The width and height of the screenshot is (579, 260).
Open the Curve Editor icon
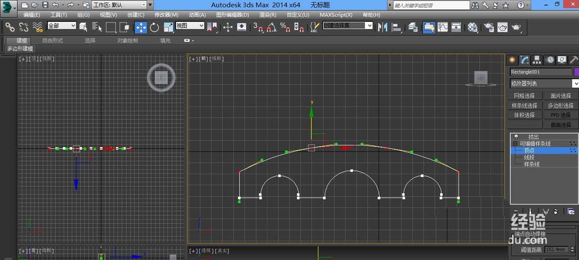click(442, 27)
